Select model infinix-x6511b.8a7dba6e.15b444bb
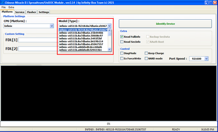This screenshot has width=218, height=132. (83, 33)
